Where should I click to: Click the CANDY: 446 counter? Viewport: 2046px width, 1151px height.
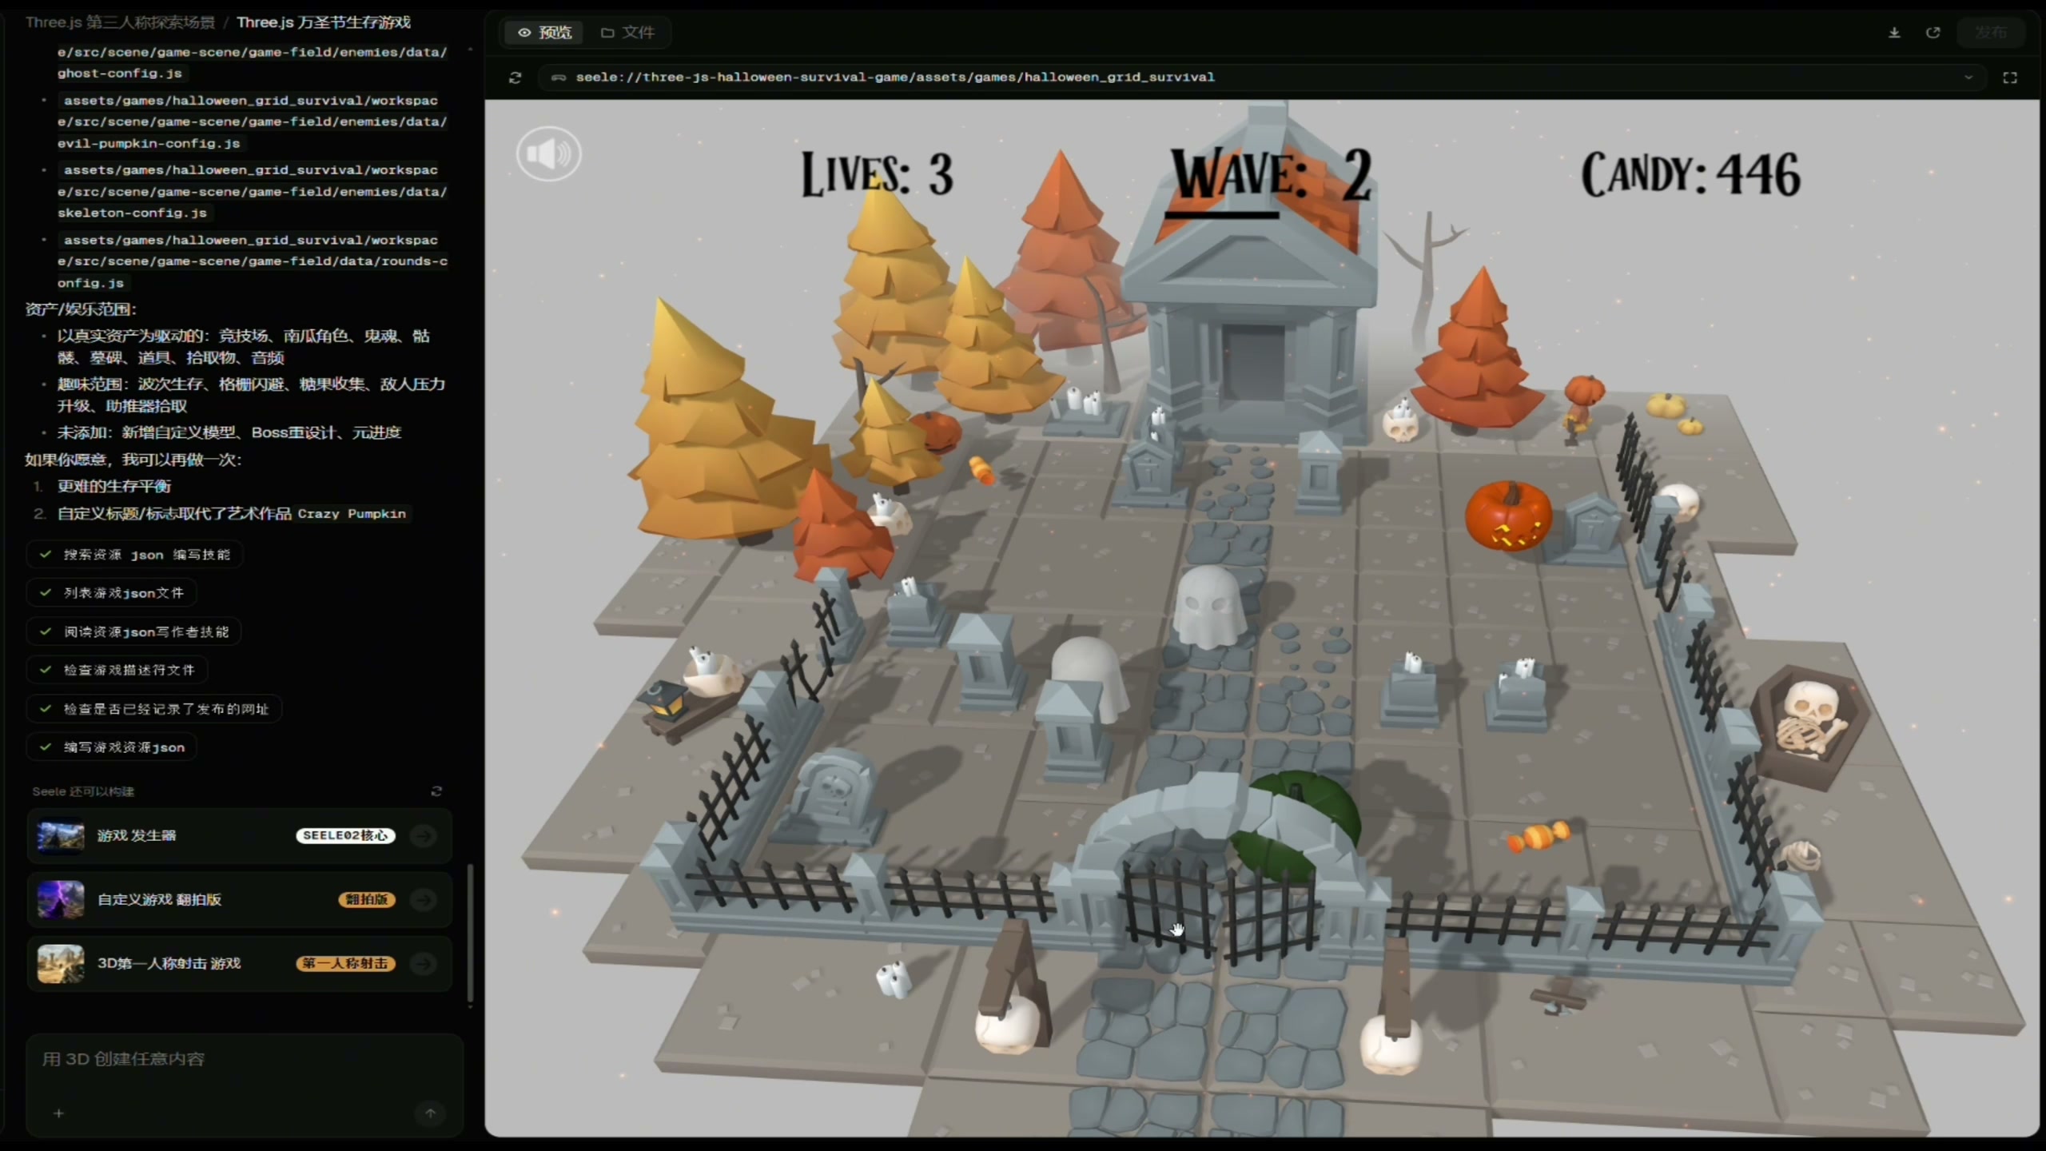coord(1690,173)
